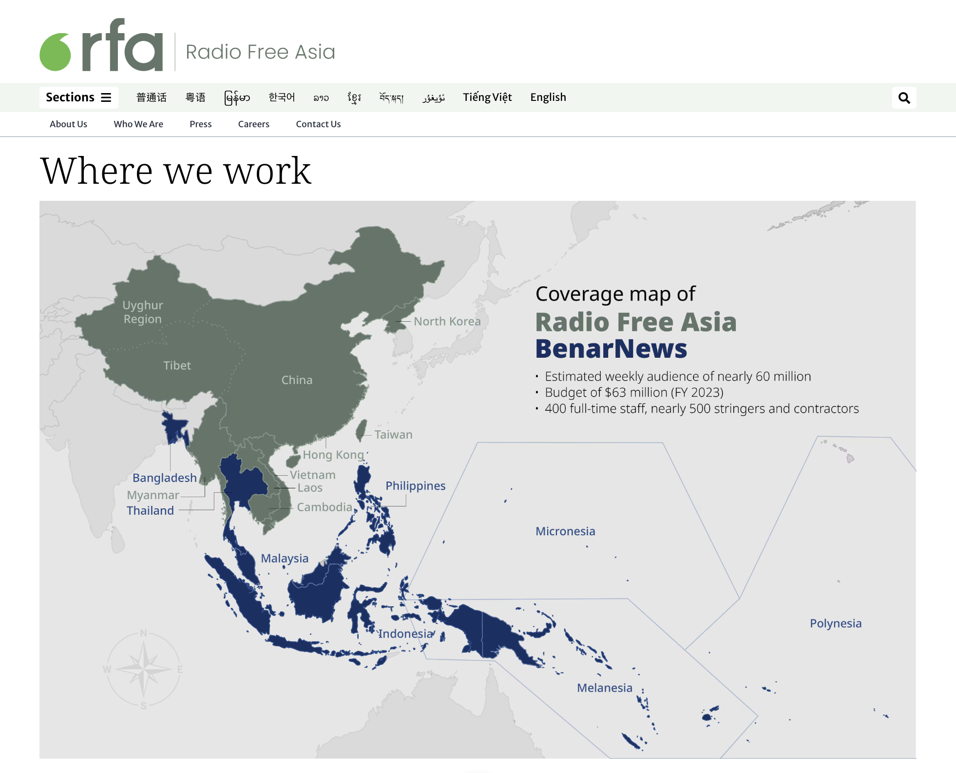This screenshot has width=956, height=773.
Task: Click the Polynesia region label
Action: click(836, 623)
